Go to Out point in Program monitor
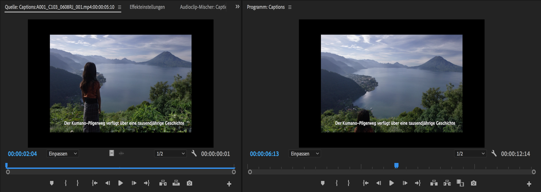Screen dimensions: 541x192 coord(418,183)
